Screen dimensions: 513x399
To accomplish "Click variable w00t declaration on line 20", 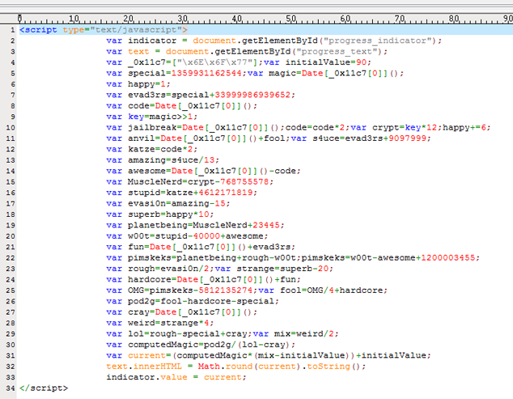I will pos(138,236).
